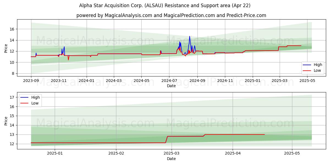The width and height of the screenshot is (330, 165).
Task: Click the 'Price' axis label of the lower chart
Action: (x=6, y=121)
